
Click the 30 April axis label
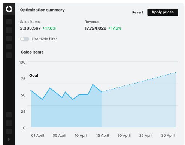coord(168,135)
